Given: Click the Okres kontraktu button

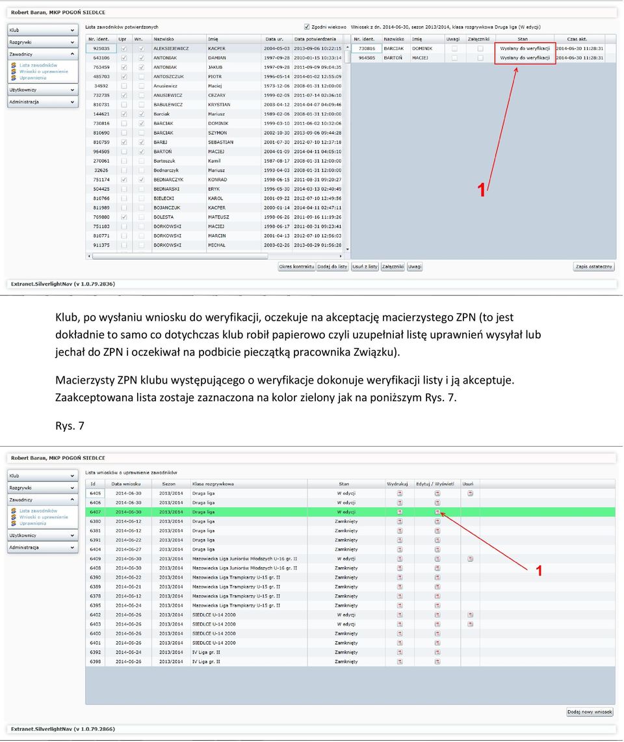Looking at the screenshot, I should (296, 267).
